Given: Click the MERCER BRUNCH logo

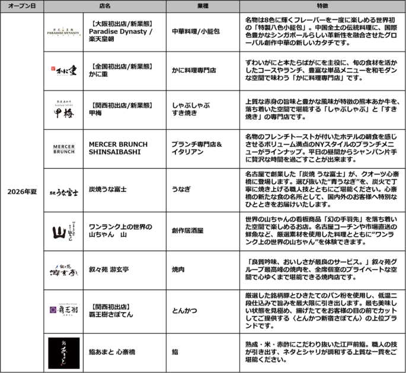Looking at the screenshot, I should 64,148.
